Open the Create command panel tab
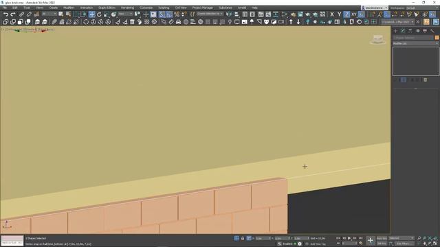 [396, 31]
